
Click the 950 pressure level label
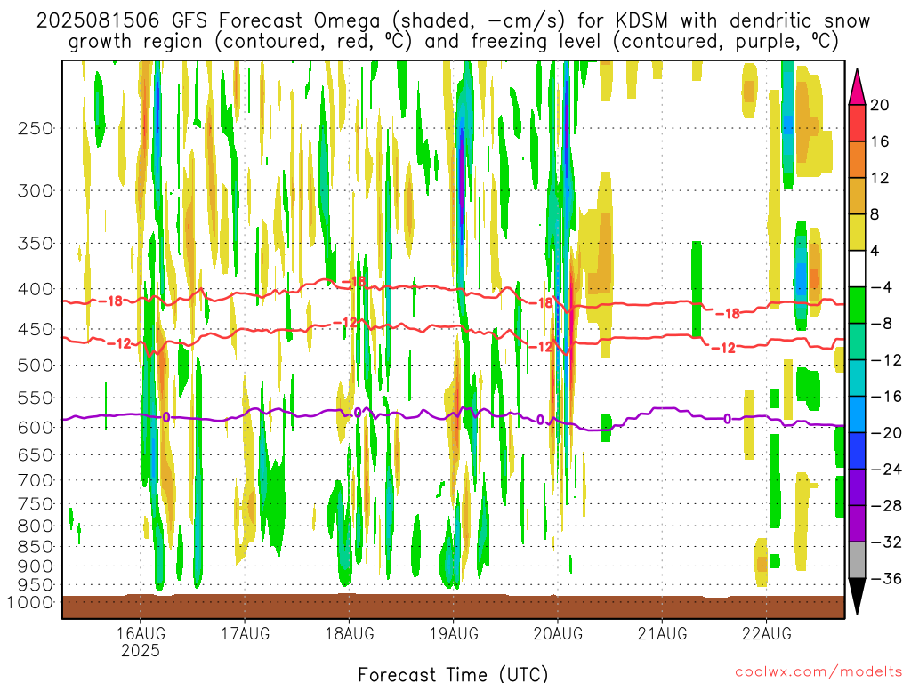(x=36, y=585)
